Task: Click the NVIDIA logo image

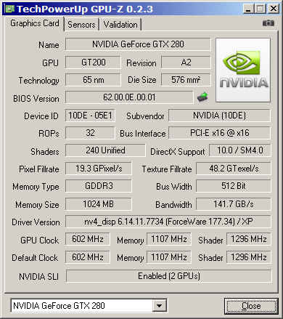Action: pos(243,70)
